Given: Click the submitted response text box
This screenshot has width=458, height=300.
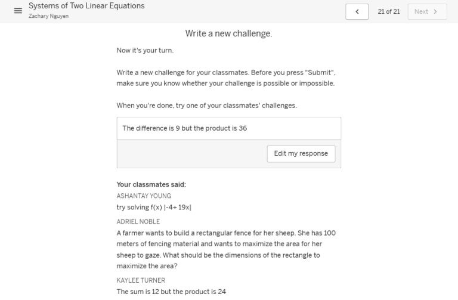Looking at the screenshot, I should coord(229,128).
